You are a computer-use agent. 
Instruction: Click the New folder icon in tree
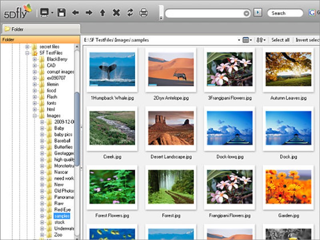(x=49, y=185)
